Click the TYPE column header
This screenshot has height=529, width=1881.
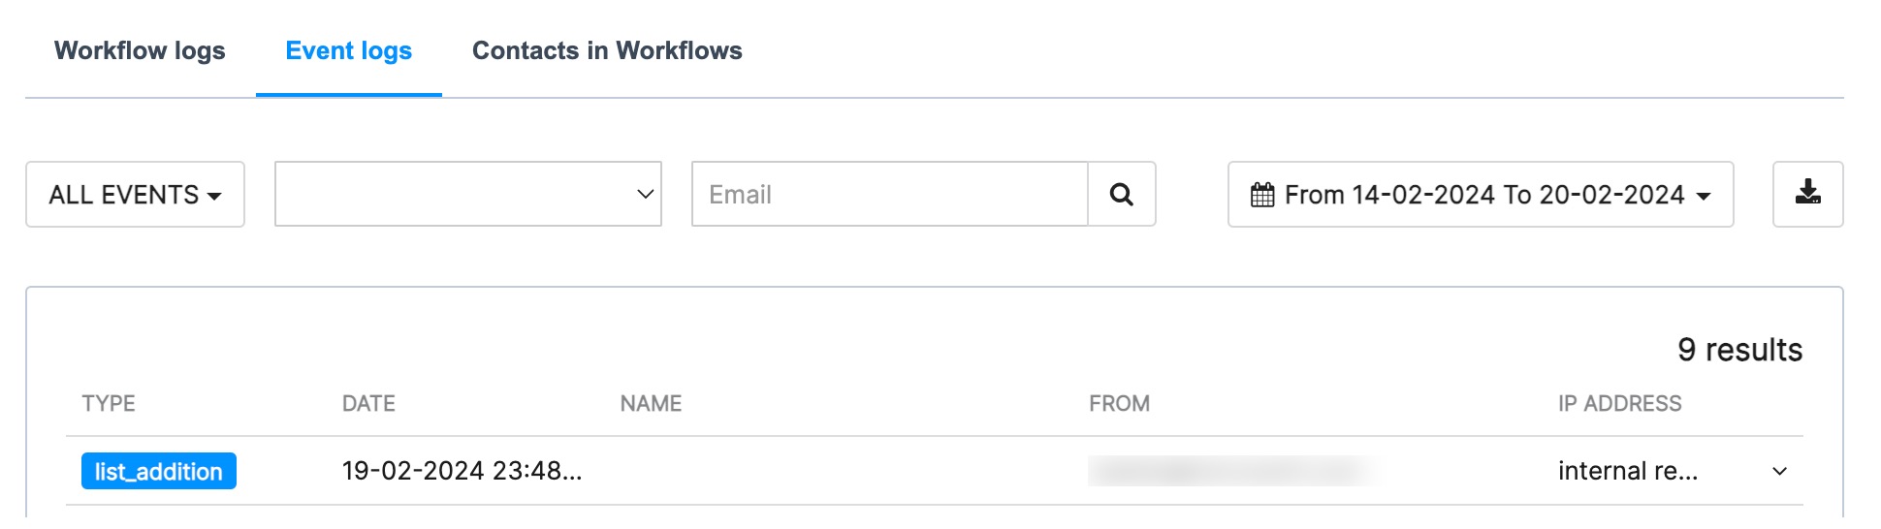[x=109, y=404]
